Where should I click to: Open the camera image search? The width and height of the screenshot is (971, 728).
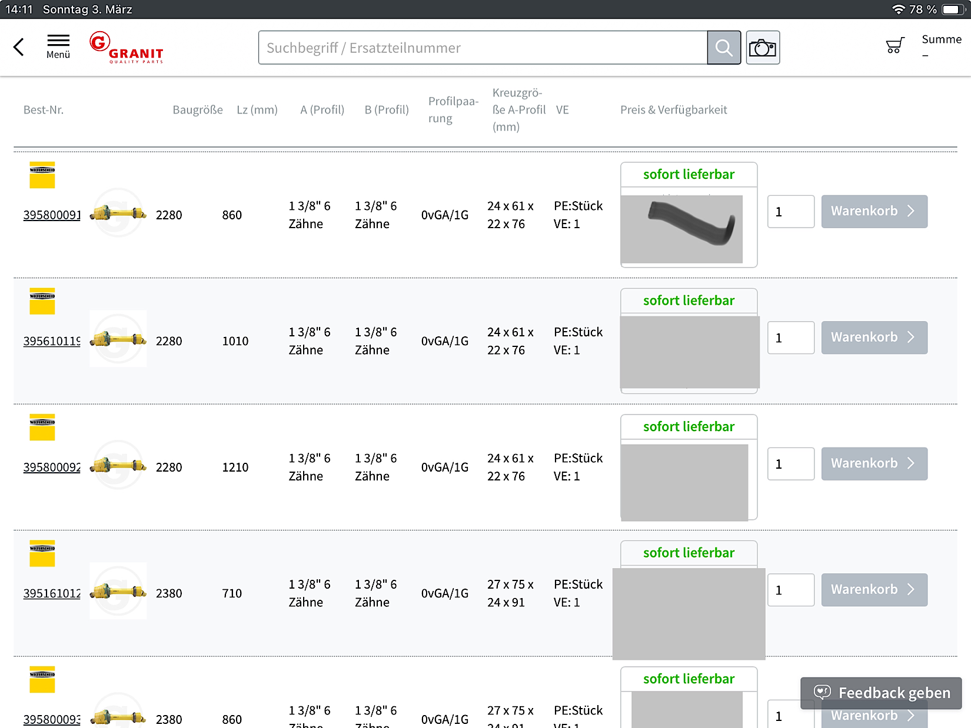pyautogui.click(x=763, y=48)
